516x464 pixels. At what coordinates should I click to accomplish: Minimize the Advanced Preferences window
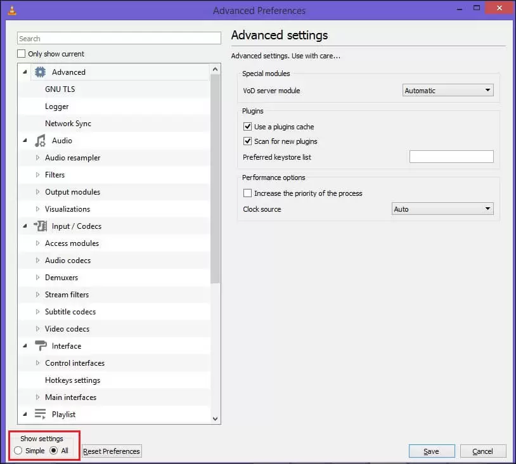[460, 8]
